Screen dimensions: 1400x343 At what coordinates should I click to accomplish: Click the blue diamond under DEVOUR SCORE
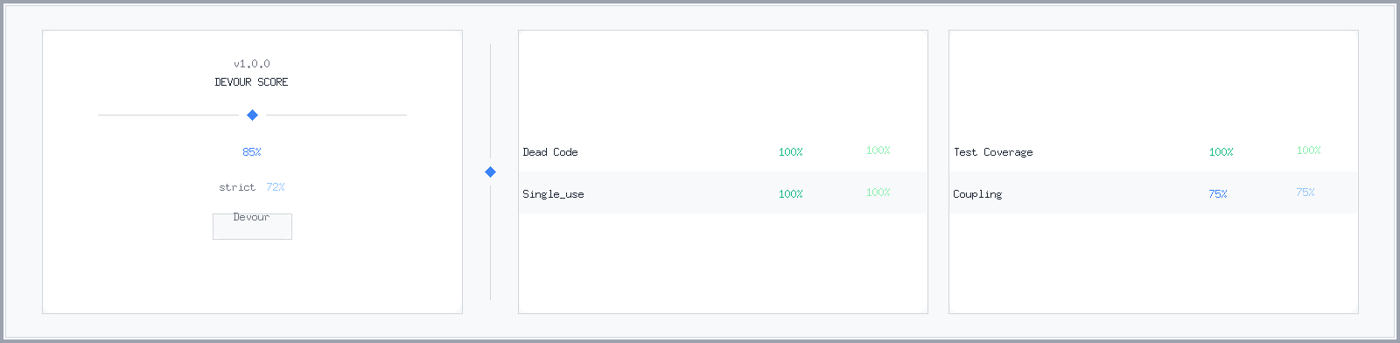tap(252, 115)
